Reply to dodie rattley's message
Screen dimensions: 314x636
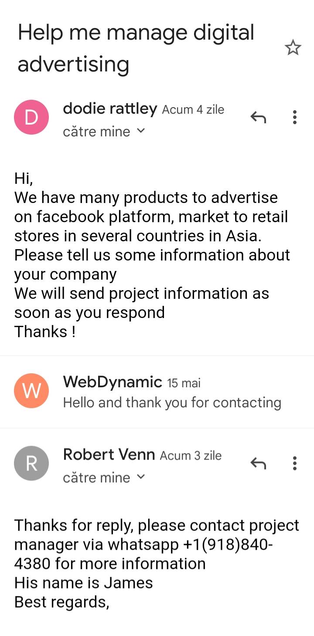(x=258, y=117)
